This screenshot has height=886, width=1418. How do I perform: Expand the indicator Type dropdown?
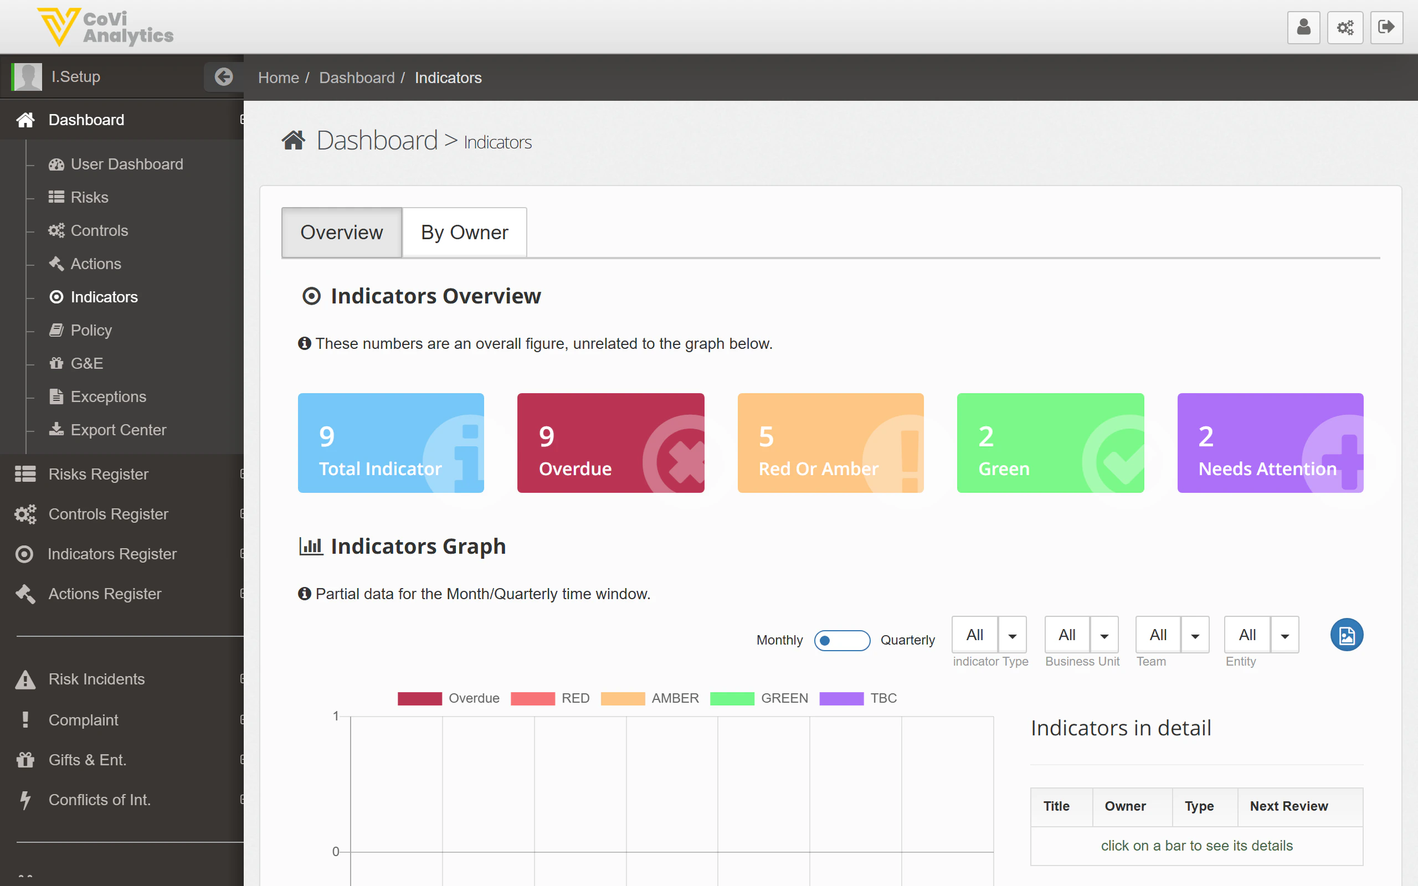(1013, 635)
